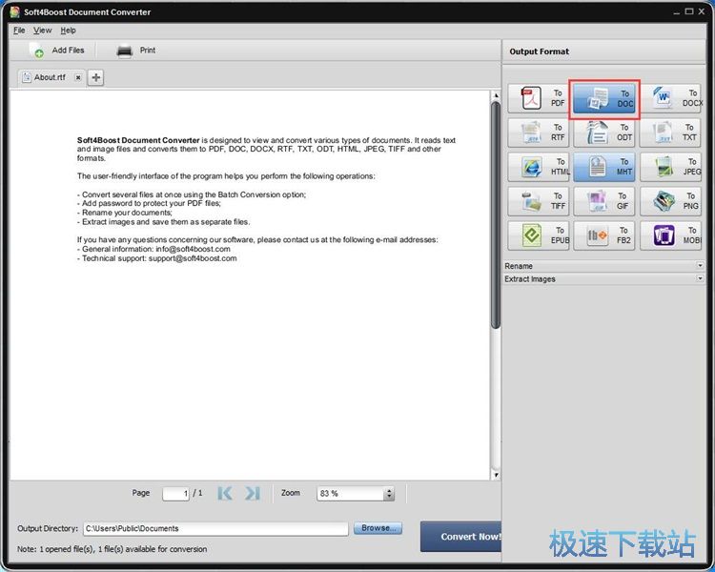This screenshot has width=715, height=572.
Task: Select the To TIFF output format
Action: coord(538,201)
